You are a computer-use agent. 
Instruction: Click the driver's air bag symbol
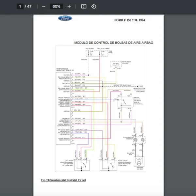pyautogui.click(x=139, y=163)
